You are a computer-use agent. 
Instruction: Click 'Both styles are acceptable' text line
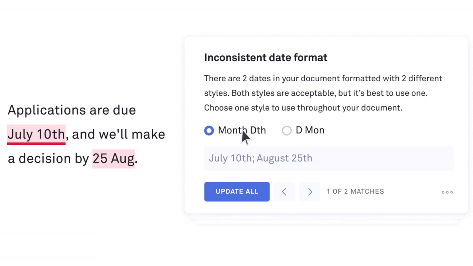[316, 93]
